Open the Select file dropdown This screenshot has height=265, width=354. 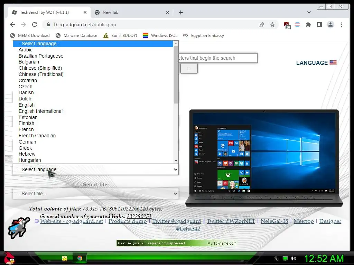click(x=96, y=194)
